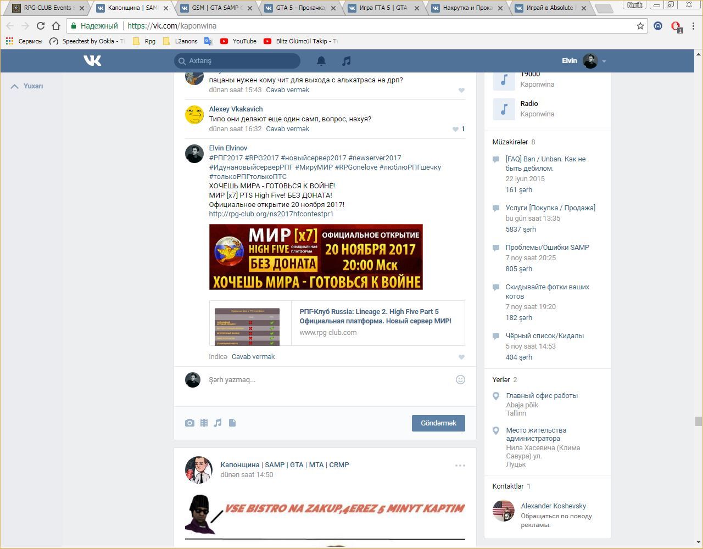The height and width of the screenshot is (549, 703).
Task: Jump to top with Yuxarı
Action: [x=27, y=86]
